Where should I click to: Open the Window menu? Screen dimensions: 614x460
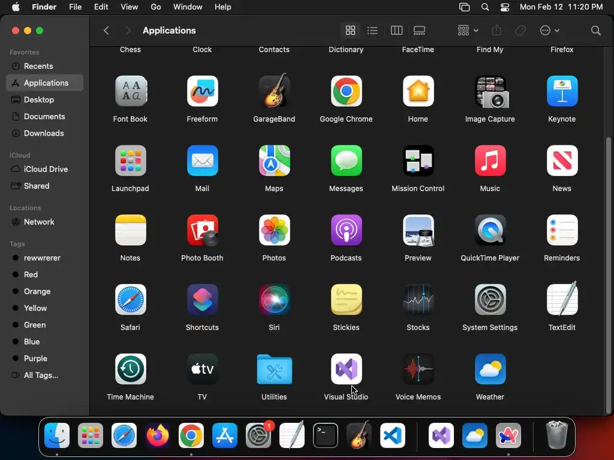[x=188, y=7]
